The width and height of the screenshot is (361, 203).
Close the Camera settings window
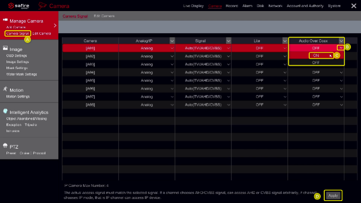(353, 6)
